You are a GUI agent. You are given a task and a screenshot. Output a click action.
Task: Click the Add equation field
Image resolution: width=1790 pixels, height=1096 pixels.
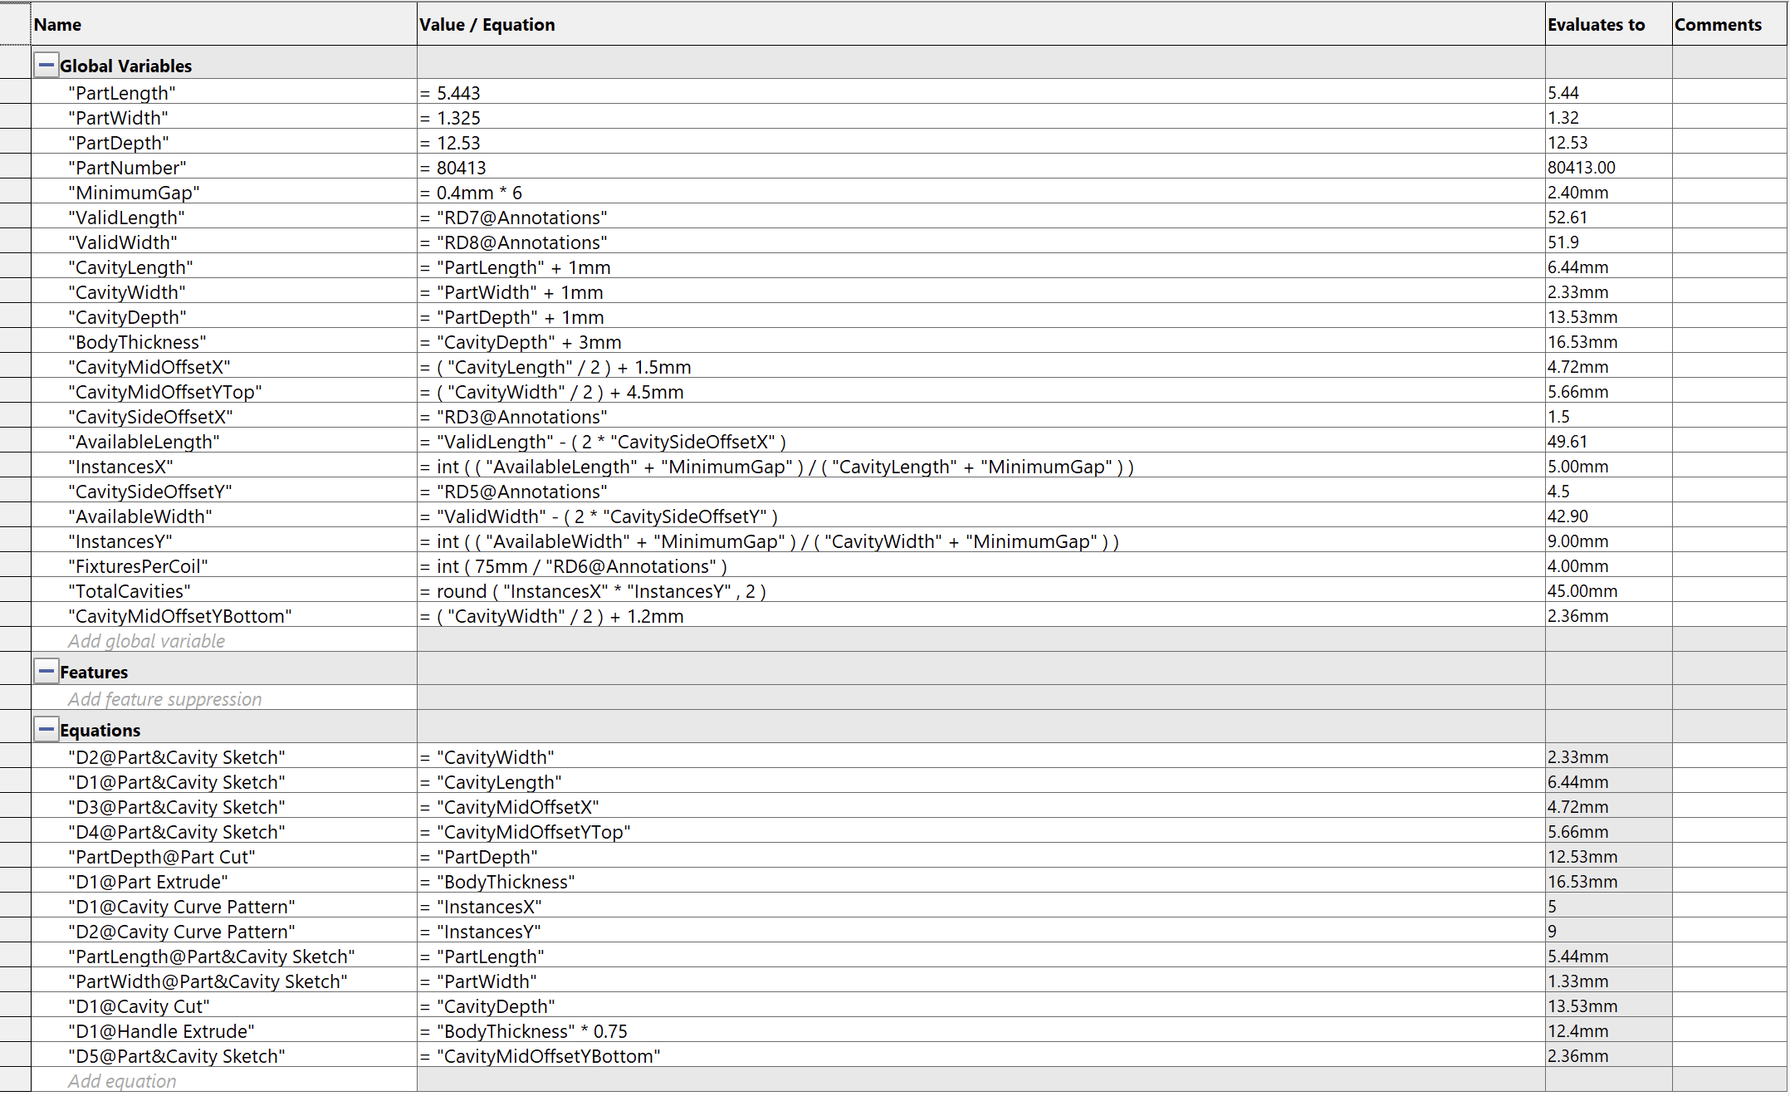122,1081
